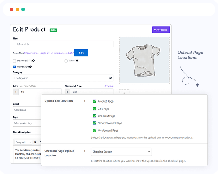Click the green Online status badge
This screenshot has width=218, height=174.
53,30
